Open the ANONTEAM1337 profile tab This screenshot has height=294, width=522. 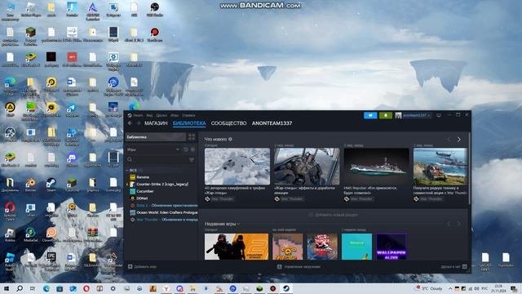coord(272,123)
